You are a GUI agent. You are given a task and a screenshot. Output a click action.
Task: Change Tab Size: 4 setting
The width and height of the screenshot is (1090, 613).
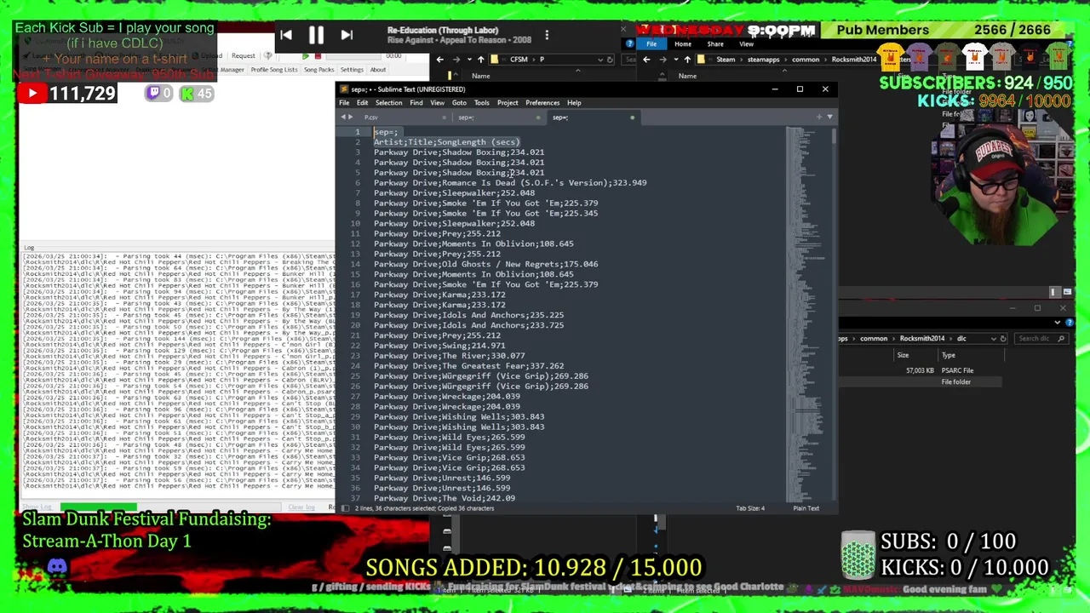tap(750, 508)
